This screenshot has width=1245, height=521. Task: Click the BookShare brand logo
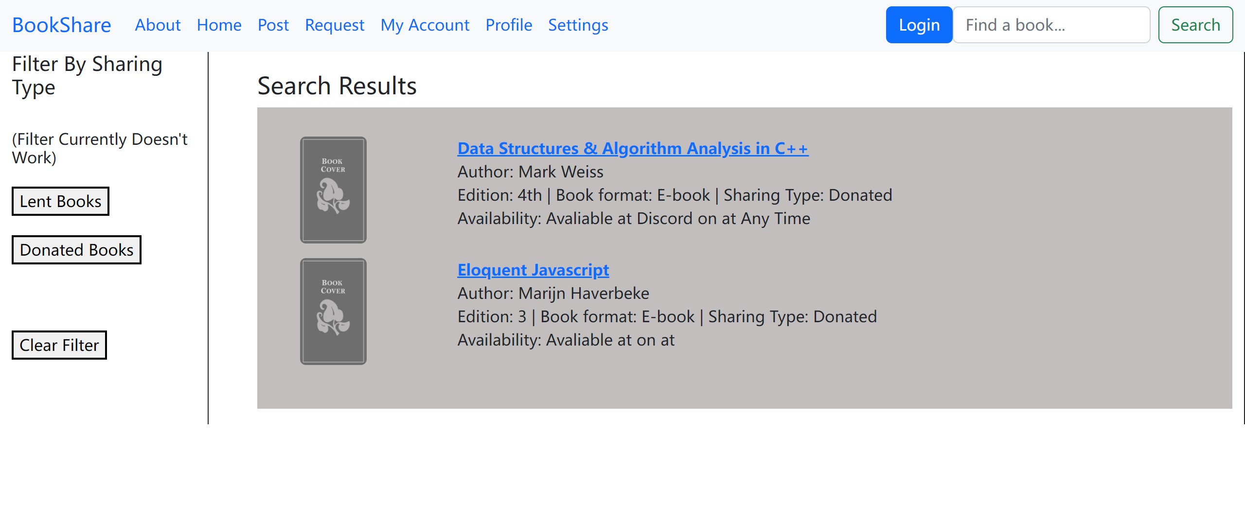click(x=61, y=25)
